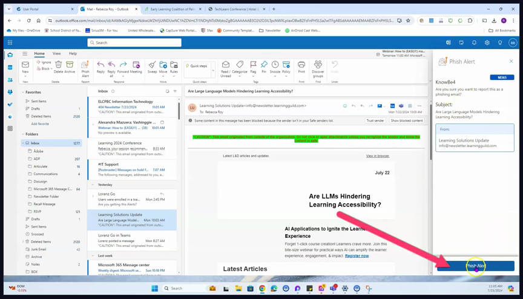Click the Discover groups icon
523x299 pixels.
tap(318, 64)
